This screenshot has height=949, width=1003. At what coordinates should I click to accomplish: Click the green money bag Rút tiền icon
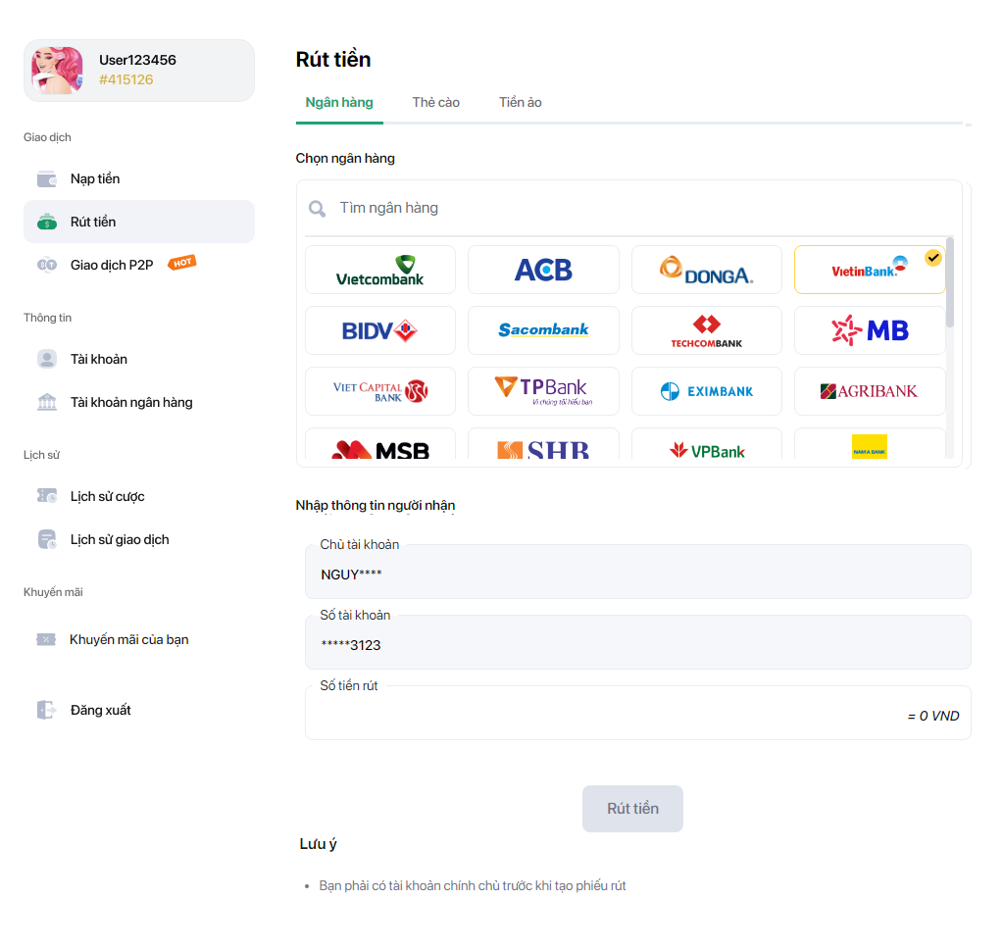(47, 222)
